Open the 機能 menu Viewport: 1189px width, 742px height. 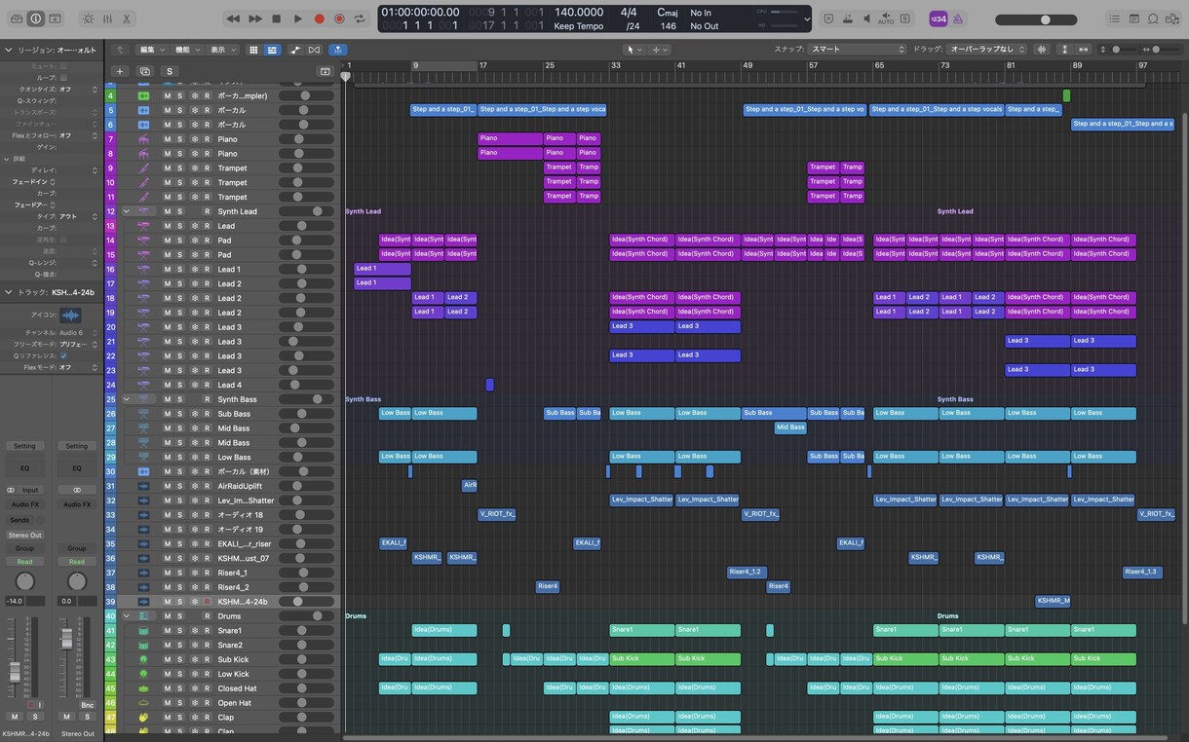(x=186, y=50)
